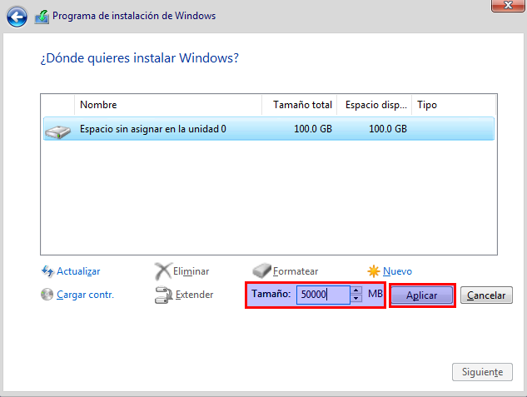Sort by the Tipo column header
Image resolution: width=527 pixels, height=397 pixels.
point(454,105)
